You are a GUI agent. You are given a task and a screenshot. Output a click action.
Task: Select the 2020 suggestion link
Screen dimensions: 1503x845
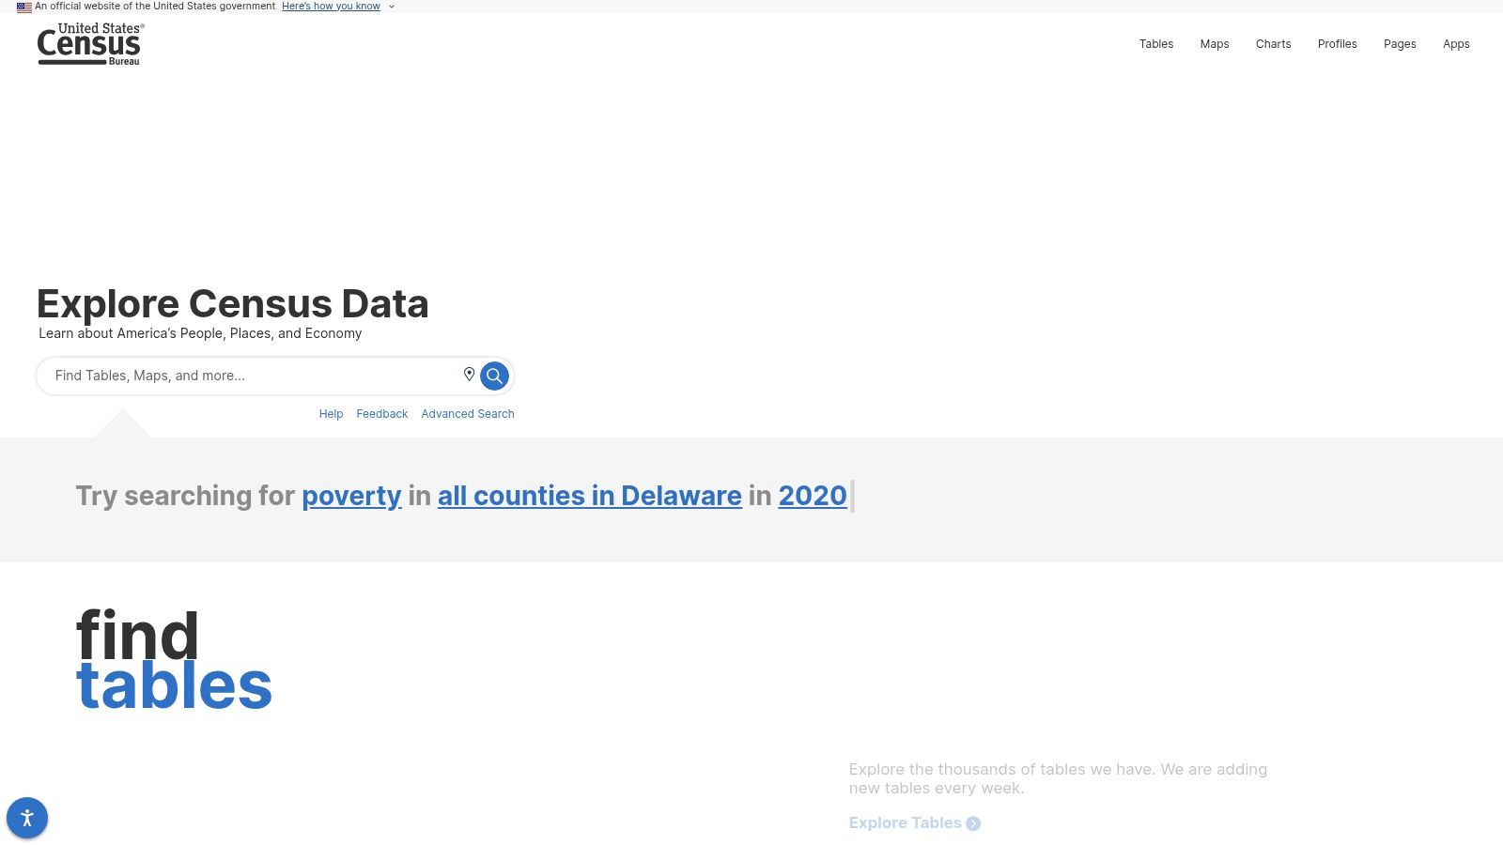coord(812,496)
